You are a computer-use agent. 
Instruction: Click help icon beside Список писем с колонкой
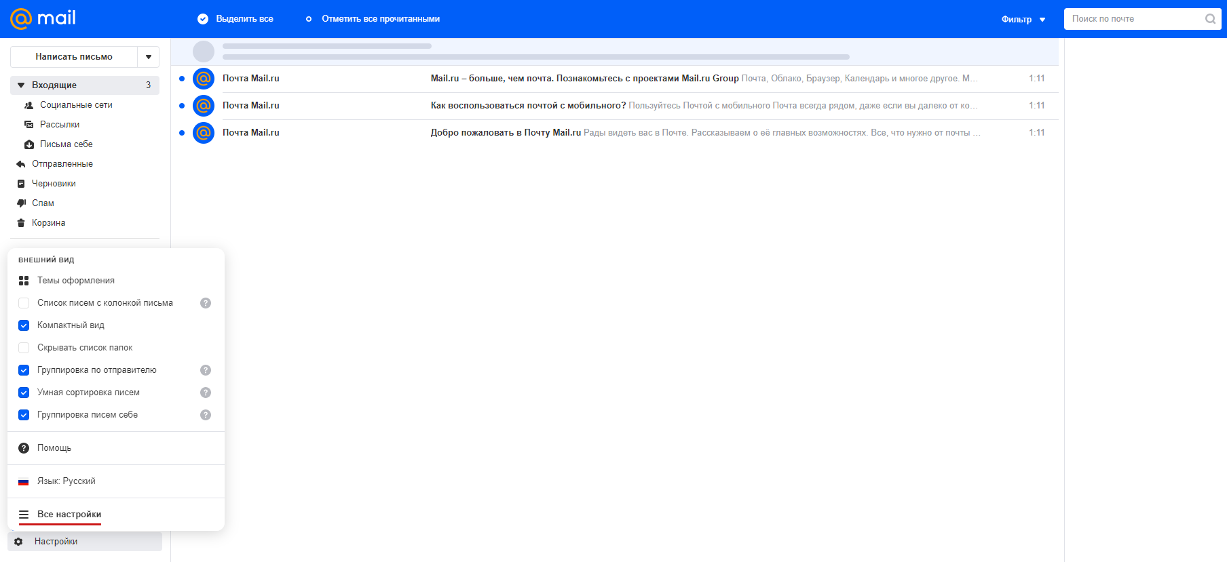[x=206, y=303]
